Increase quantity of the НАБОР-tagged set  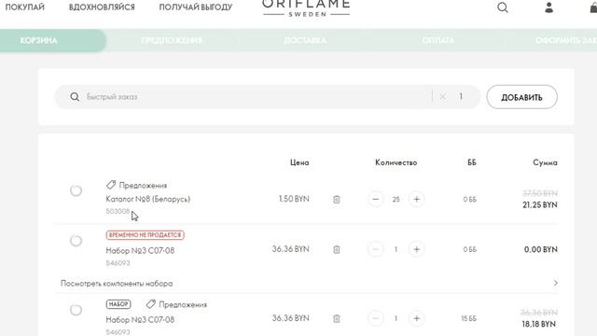click(416, 318)
